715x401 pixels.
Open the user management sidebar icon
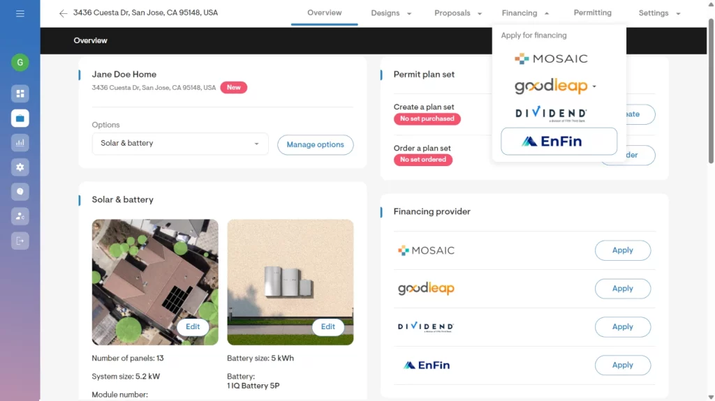(x=20, y=216)
